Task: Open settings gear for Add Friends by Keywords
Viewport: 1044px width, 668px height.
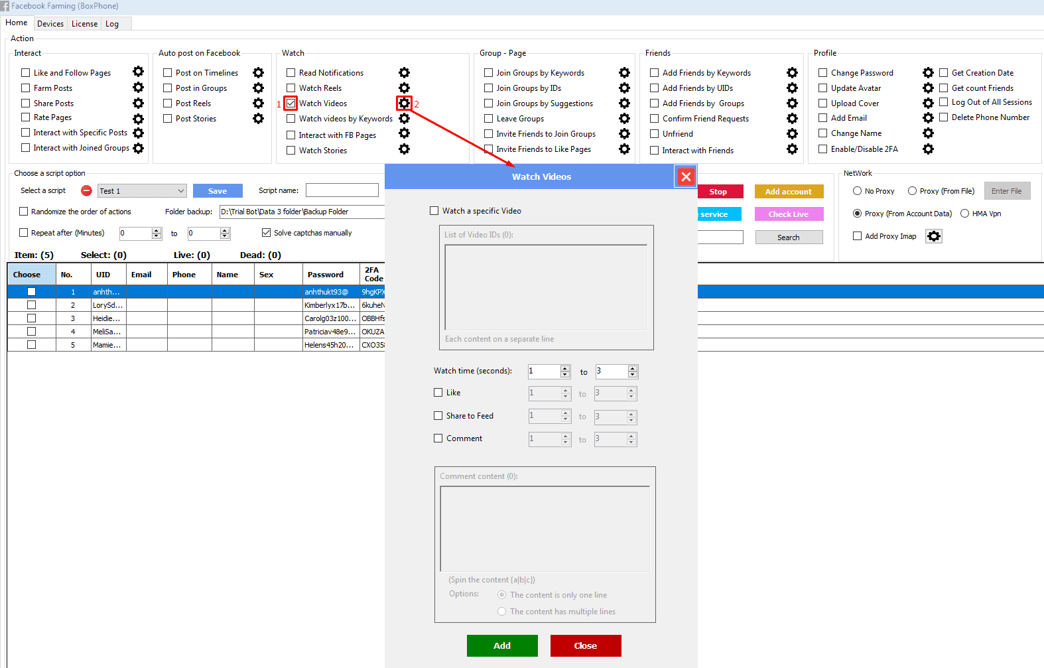Action: click(x=792, y=72)
